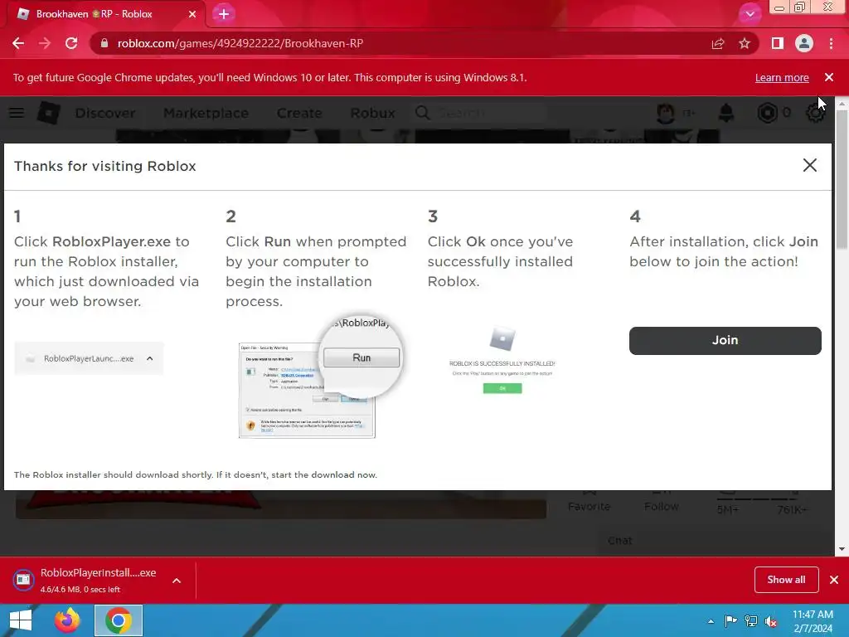Screen dimensions: 849x637
Task: Open the Marketplace menu item
Action: pos(206,113)
